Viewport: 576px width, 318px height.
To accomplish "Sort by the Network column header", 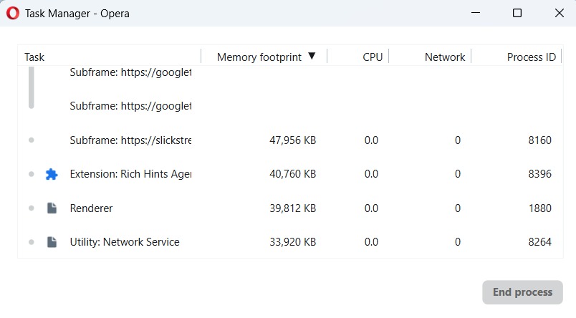I will point(444,57).
